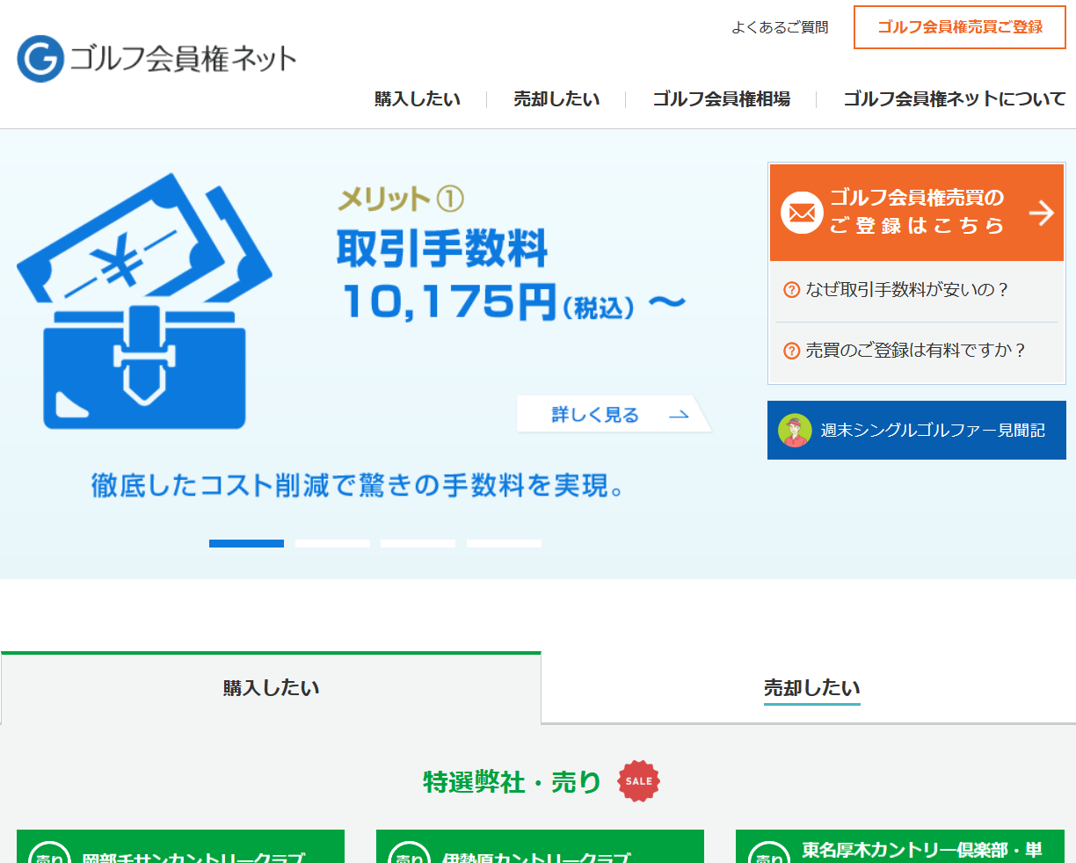Open 週末シングルゴルファー見聞記 banner
This screenshot has width=1076, height=863.
pos(917,431)
